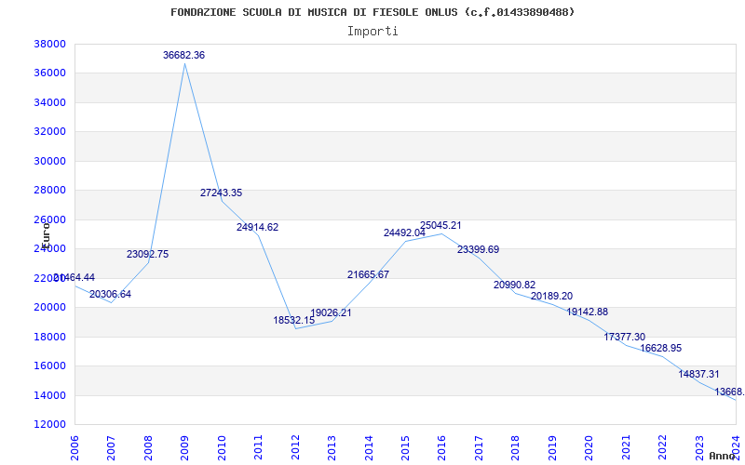Image resolution: width=745 pixels, height=465 pixels.
Task: Select y-axis tick 20000
Action: [49, 308]
